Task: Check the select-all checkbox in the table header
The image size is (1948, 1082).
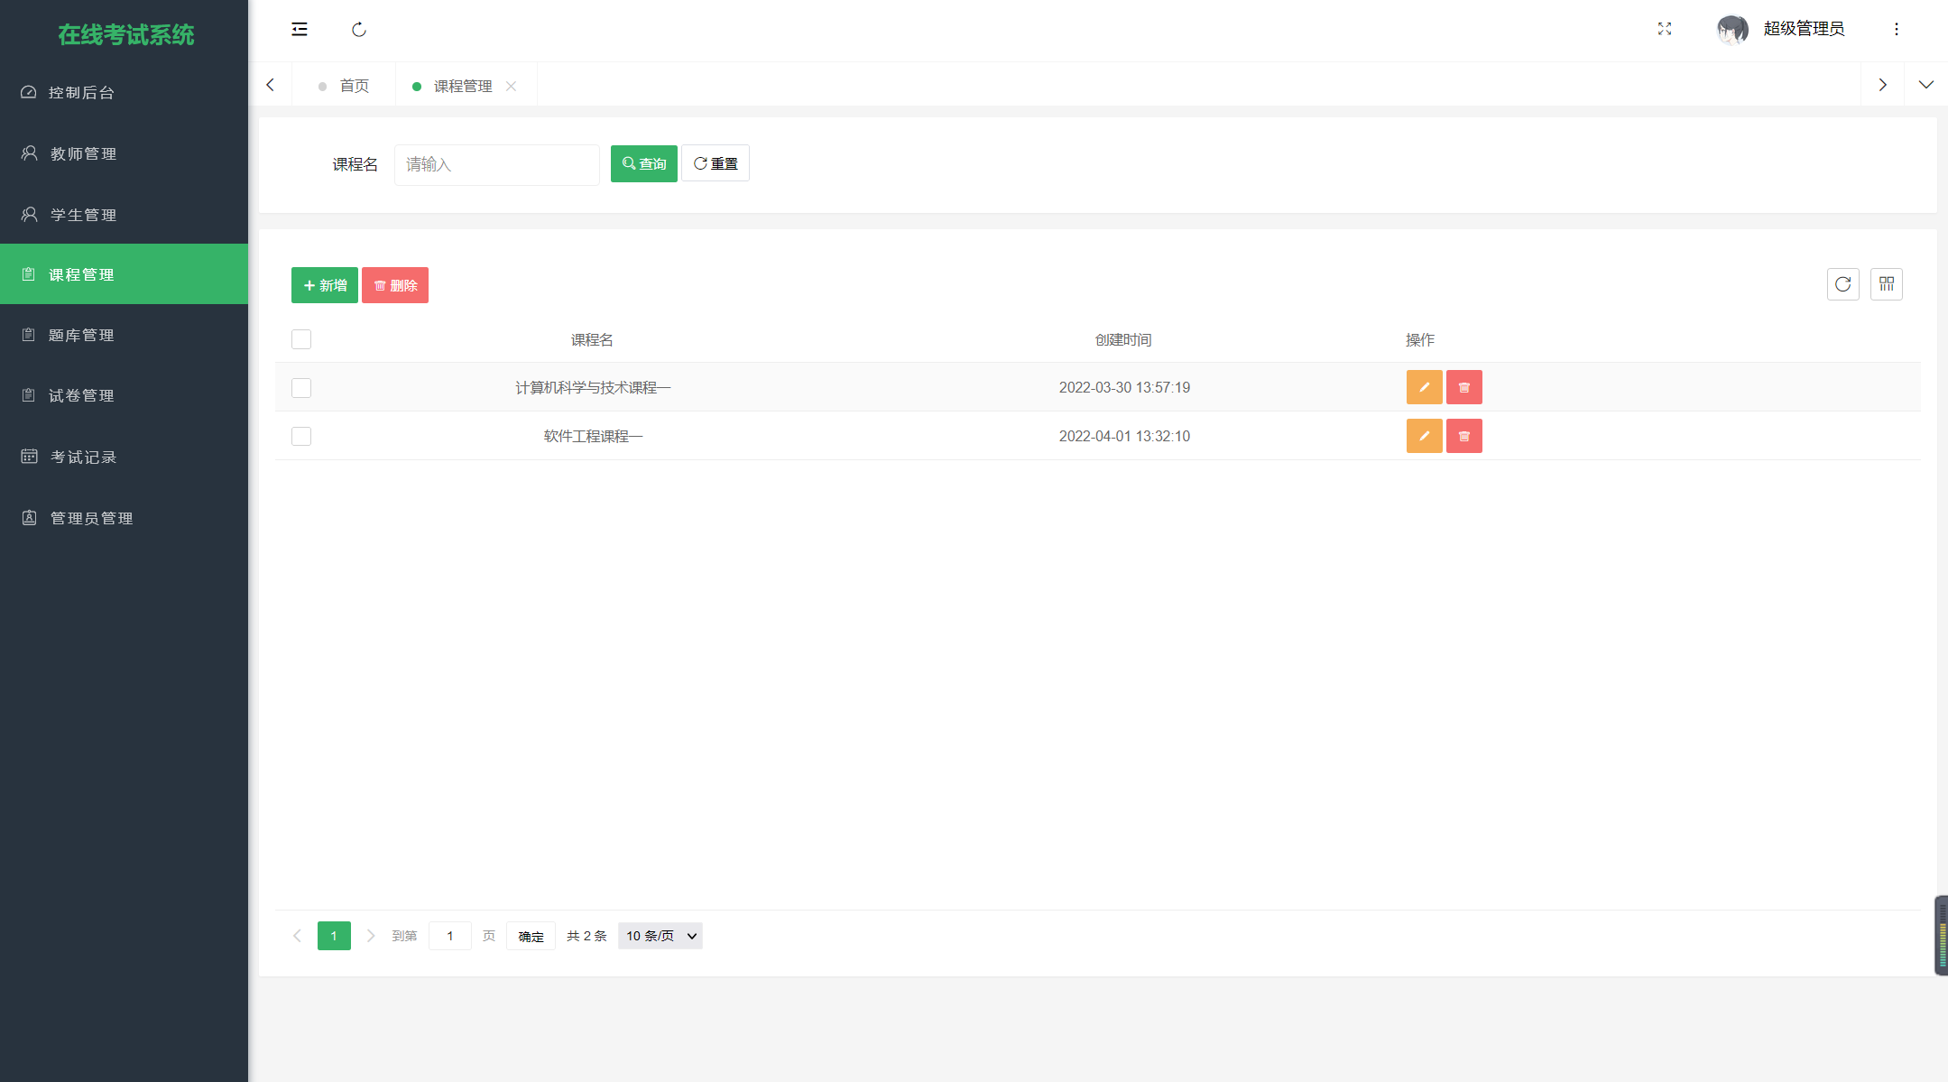Action: pyautogui.click(x=300, y=339)
